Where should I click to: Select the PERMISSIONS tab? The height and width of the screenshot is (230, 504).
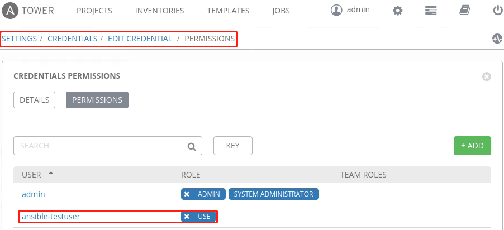97,100
